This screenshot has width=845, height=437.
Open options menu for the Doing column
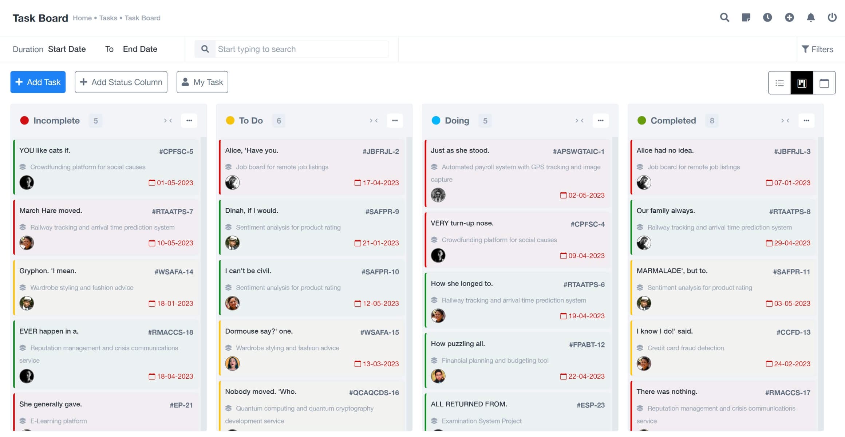[x=601, y=120]
